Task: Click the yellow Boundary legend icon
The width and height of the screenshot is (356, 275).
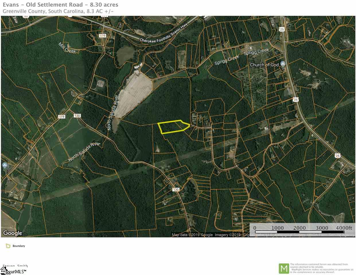Action: pyautogui.click(x=8, y=246)
